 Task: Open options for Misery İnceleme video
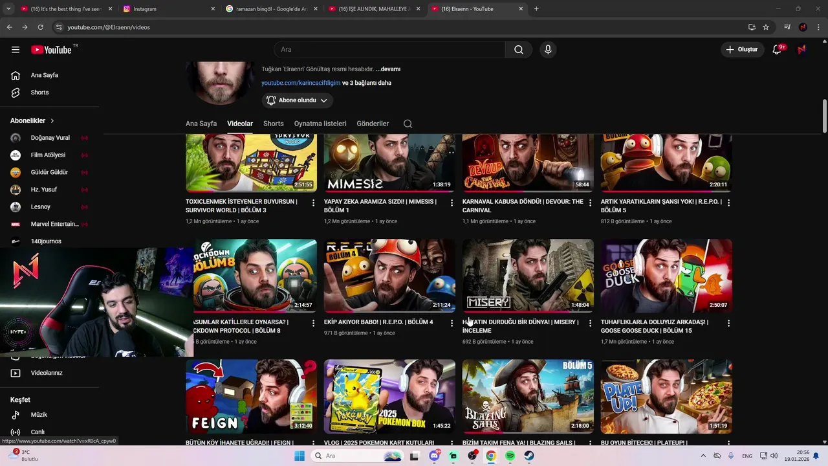(x=590, y=323)
